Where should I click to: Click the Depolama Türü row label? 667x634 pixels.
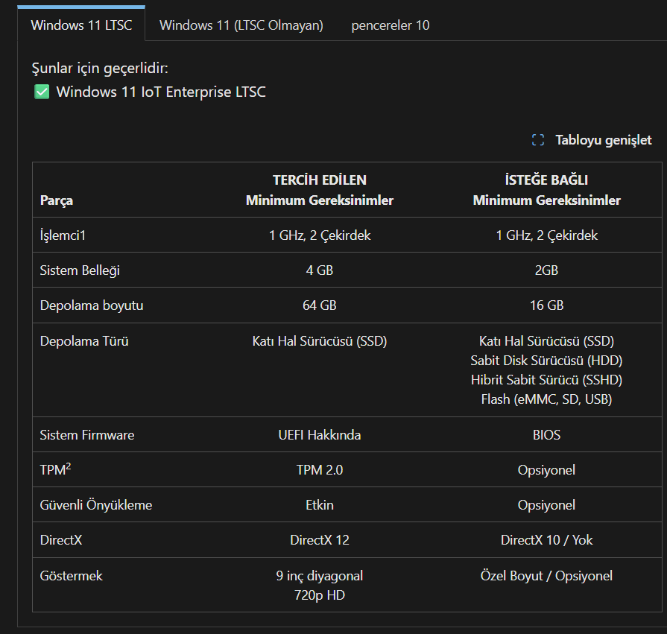84,341
